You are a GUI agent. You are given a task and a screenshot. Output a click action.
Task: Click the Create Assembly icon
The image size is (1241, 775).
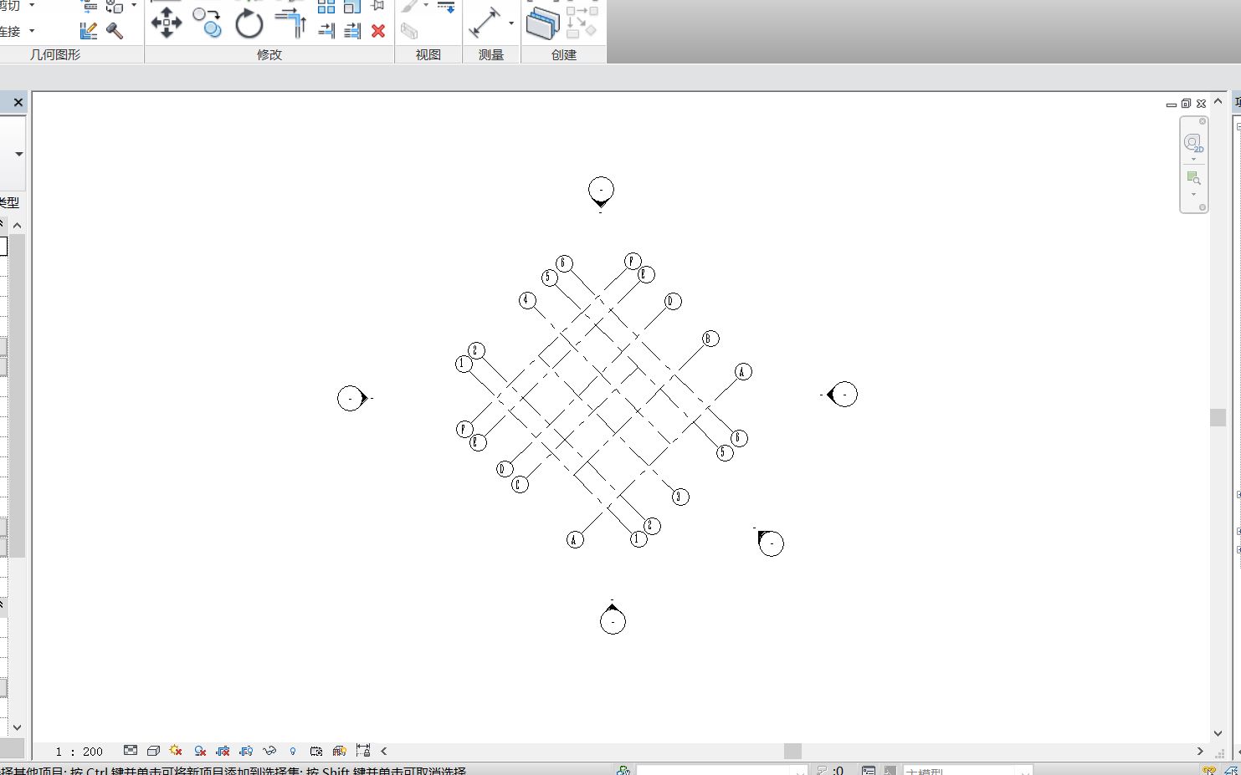point(542,23)
